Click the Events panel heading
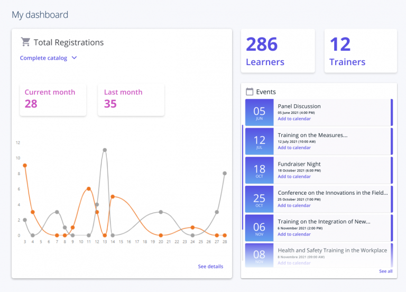Viewport: 406px width, 292px height. click(266, 92)
